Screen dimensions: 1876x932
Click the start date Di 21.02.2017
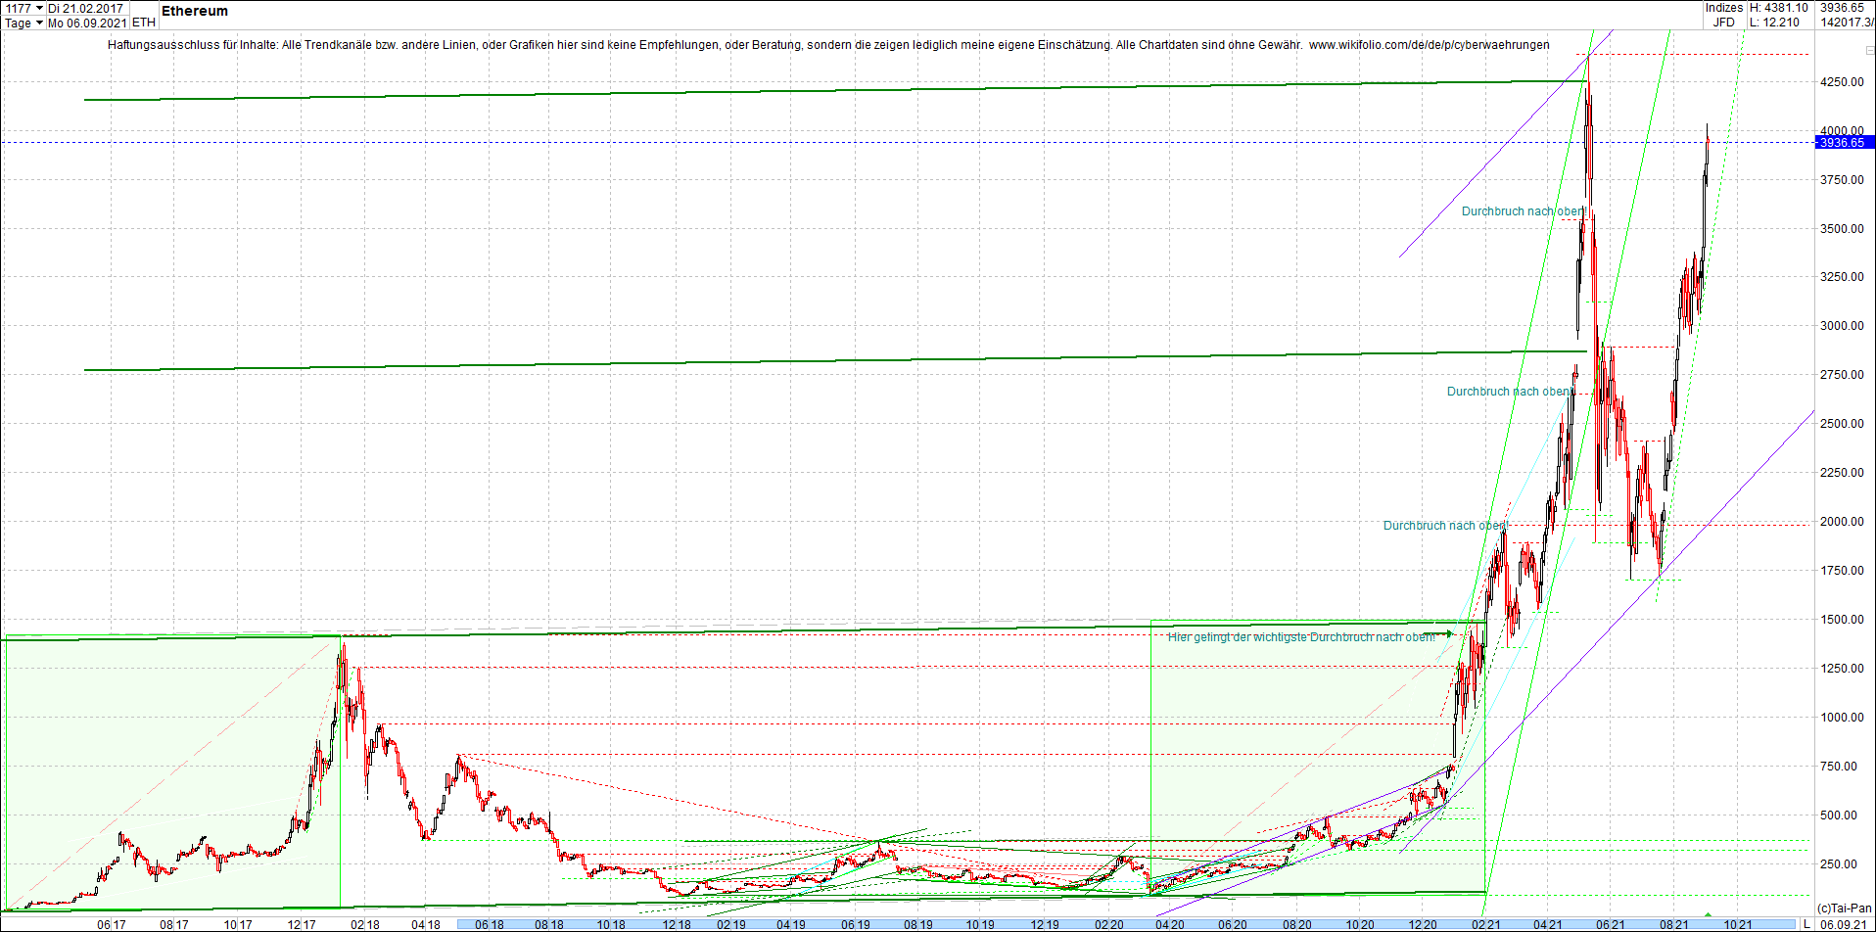click(x=86, y=8)
